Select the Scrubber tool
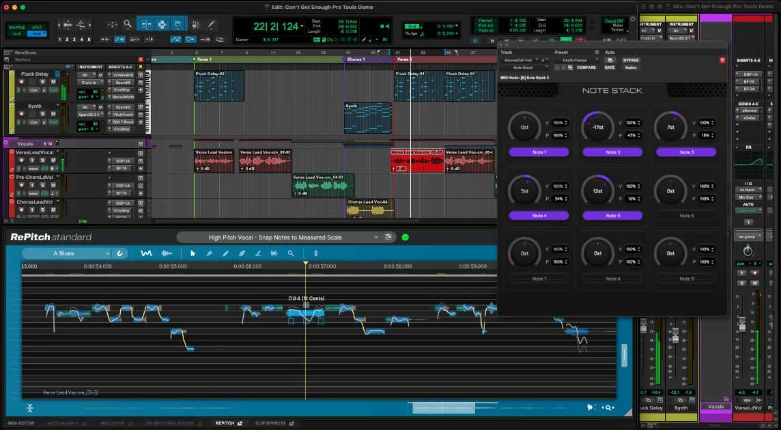Screen dimensions: 781x430 click(197, 23)
